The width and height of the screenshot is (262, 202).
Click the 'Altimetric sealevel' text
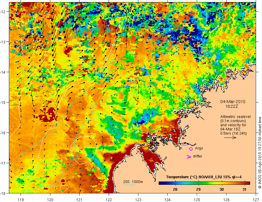tap(236, 117)
